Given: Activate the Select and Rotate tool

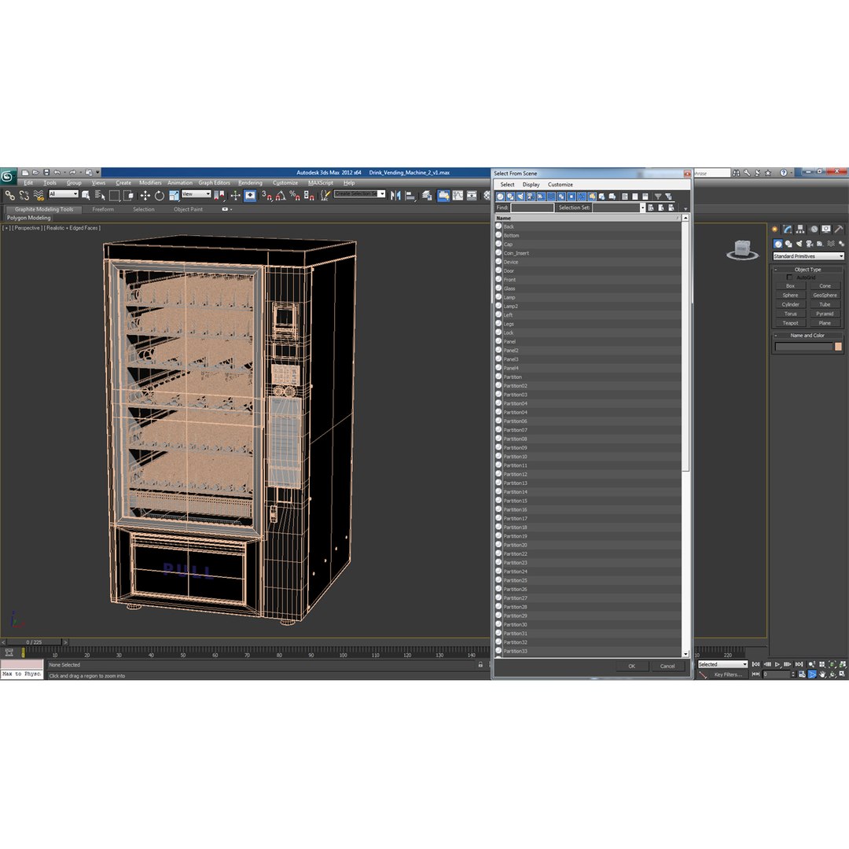Looking at the screenshot, I should (x=159, y=196).
